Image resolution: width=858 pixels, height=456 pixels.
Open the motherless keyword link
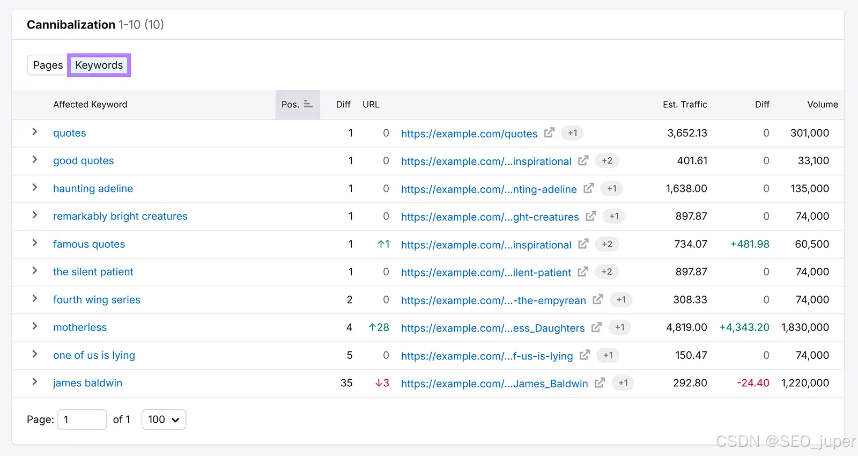coord(80,327)
